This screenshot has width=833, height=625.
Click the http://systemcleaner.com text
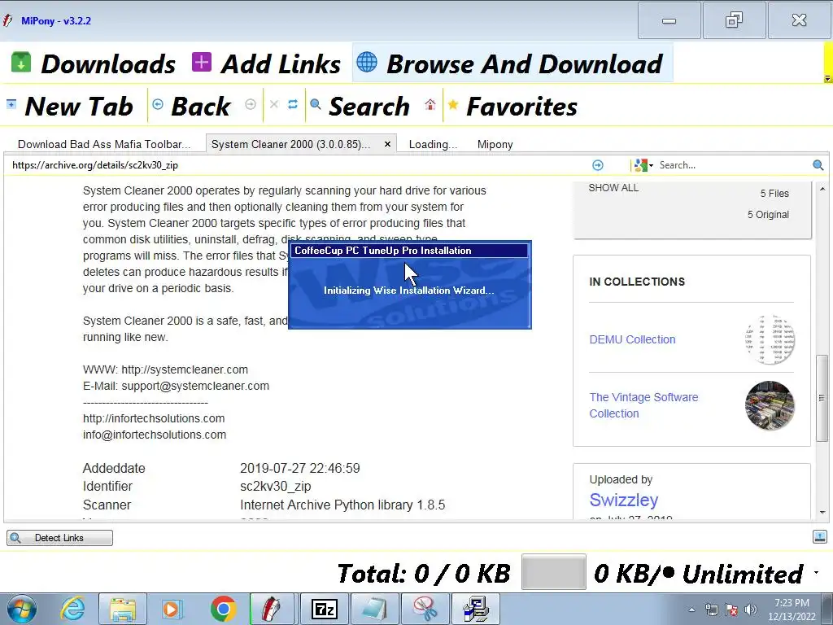[185, 369]
